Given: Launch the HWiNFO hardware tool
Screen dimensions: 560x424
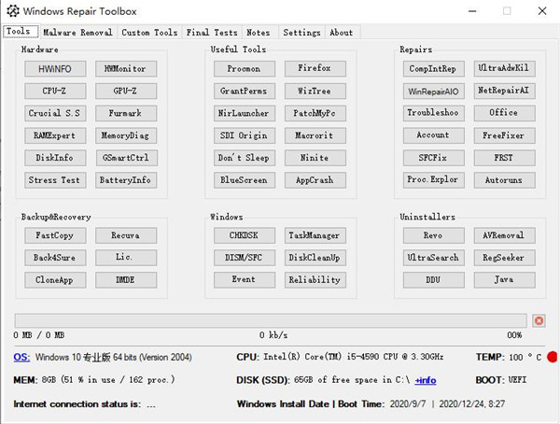Looking at the screenshot, I should 55,68.
